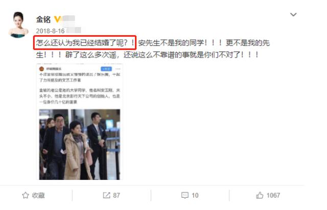The height and width of the screenshot is (210, 327).
Task: Expand the post options chevron
Action: (293, 15)
